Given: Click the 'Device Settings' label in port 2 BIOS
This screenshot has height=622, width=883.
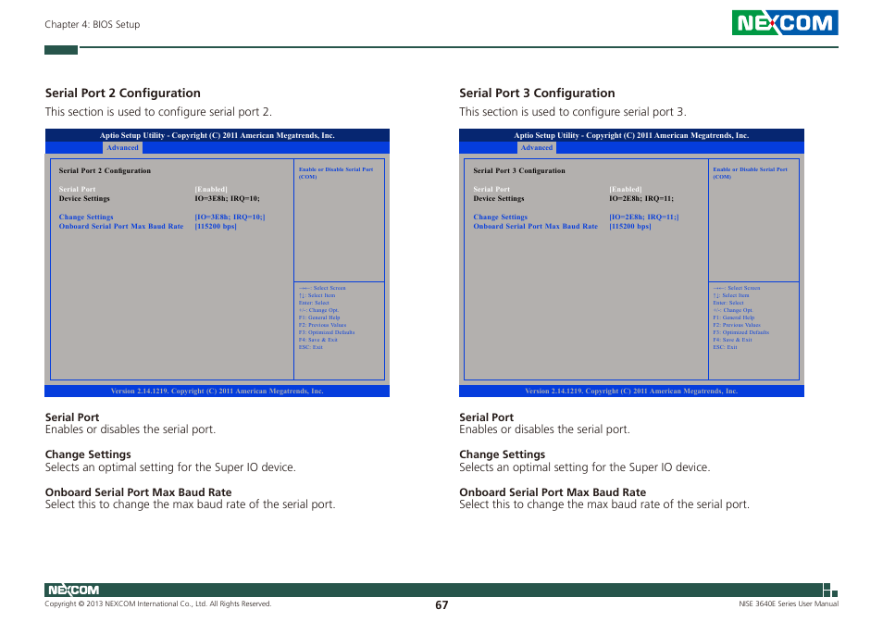Looking at the screenshot, I should (84, 199).
